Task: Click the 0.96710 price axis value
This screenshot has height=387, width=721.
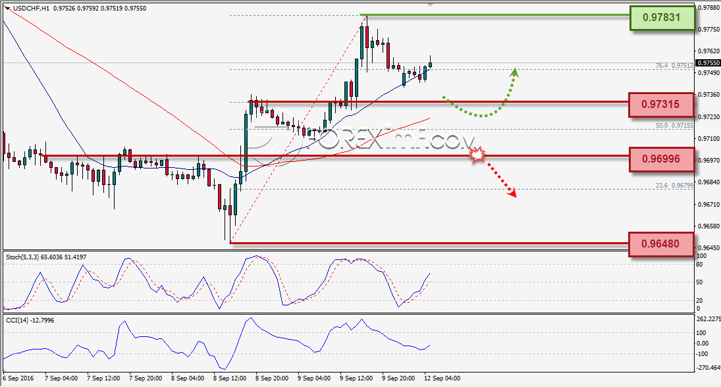Action: coord(708,204)
